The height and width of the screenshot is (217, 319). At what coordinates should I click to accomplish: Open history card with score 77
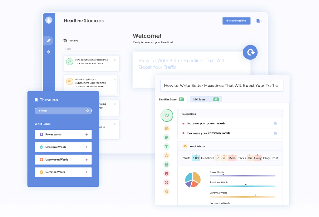pos(91,63)
